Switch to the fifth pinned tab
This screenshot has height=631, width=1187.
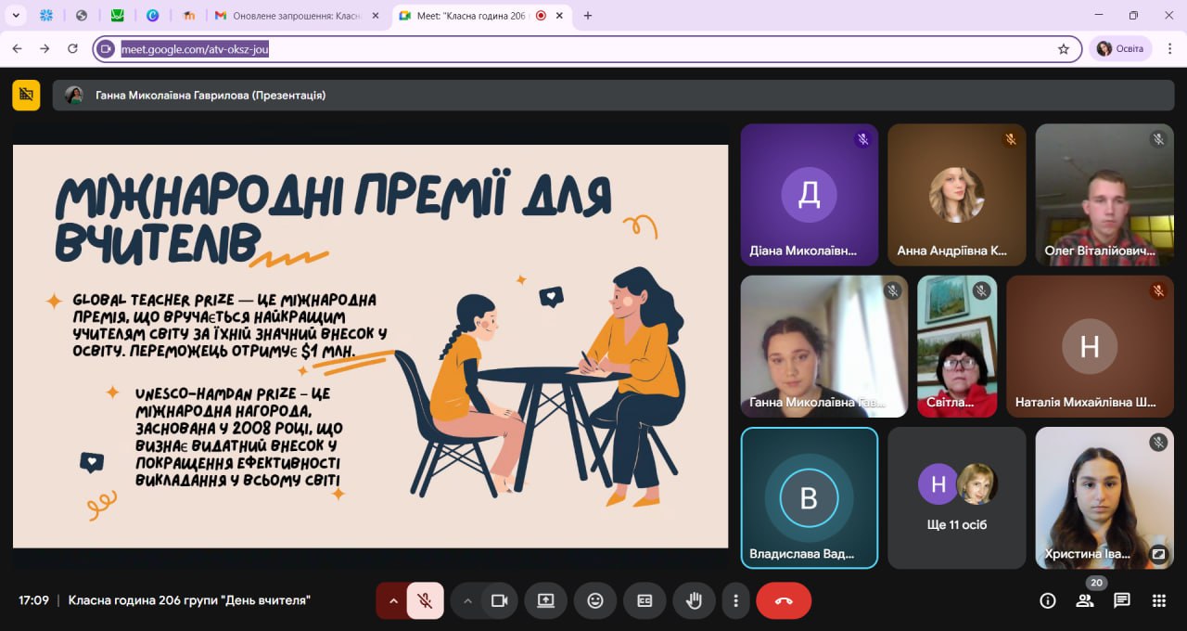pos(189,16)
